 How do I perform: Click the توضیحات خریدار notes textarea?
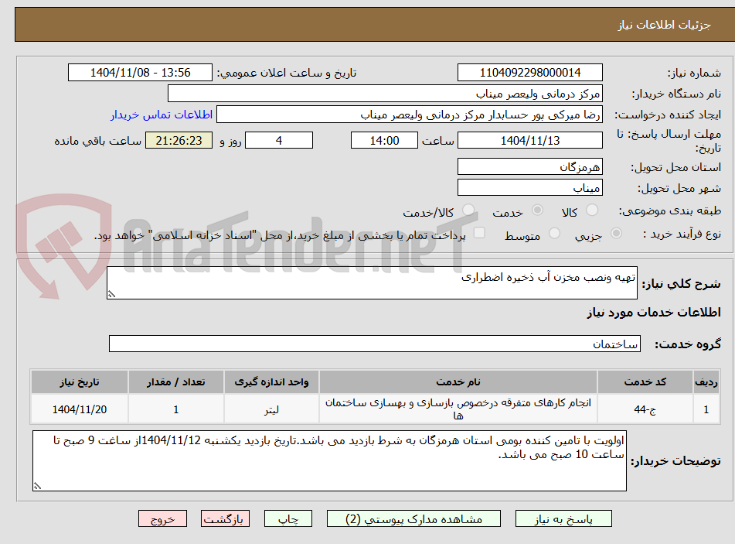point(329,460)
